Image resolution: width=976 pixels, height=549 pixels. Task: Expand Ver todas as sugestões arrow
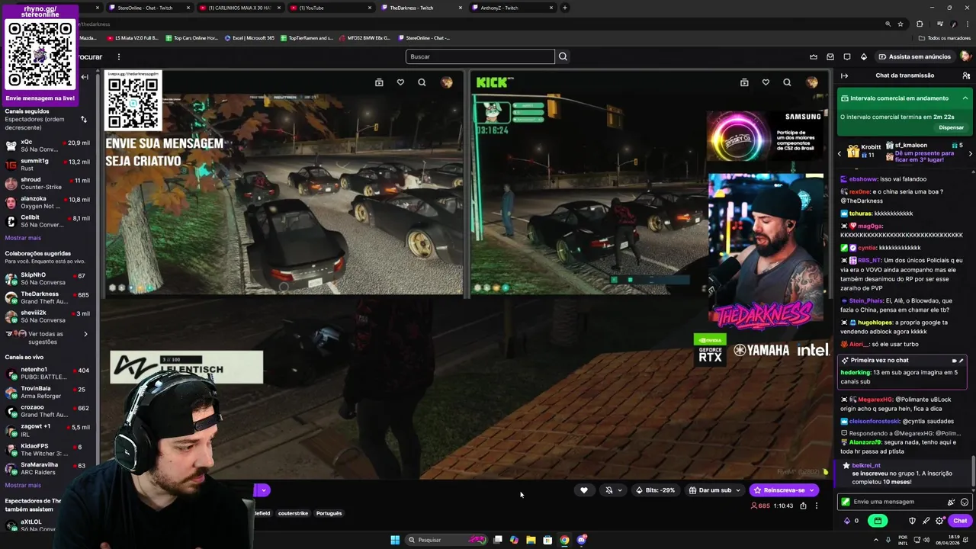(x=85, y=334)
